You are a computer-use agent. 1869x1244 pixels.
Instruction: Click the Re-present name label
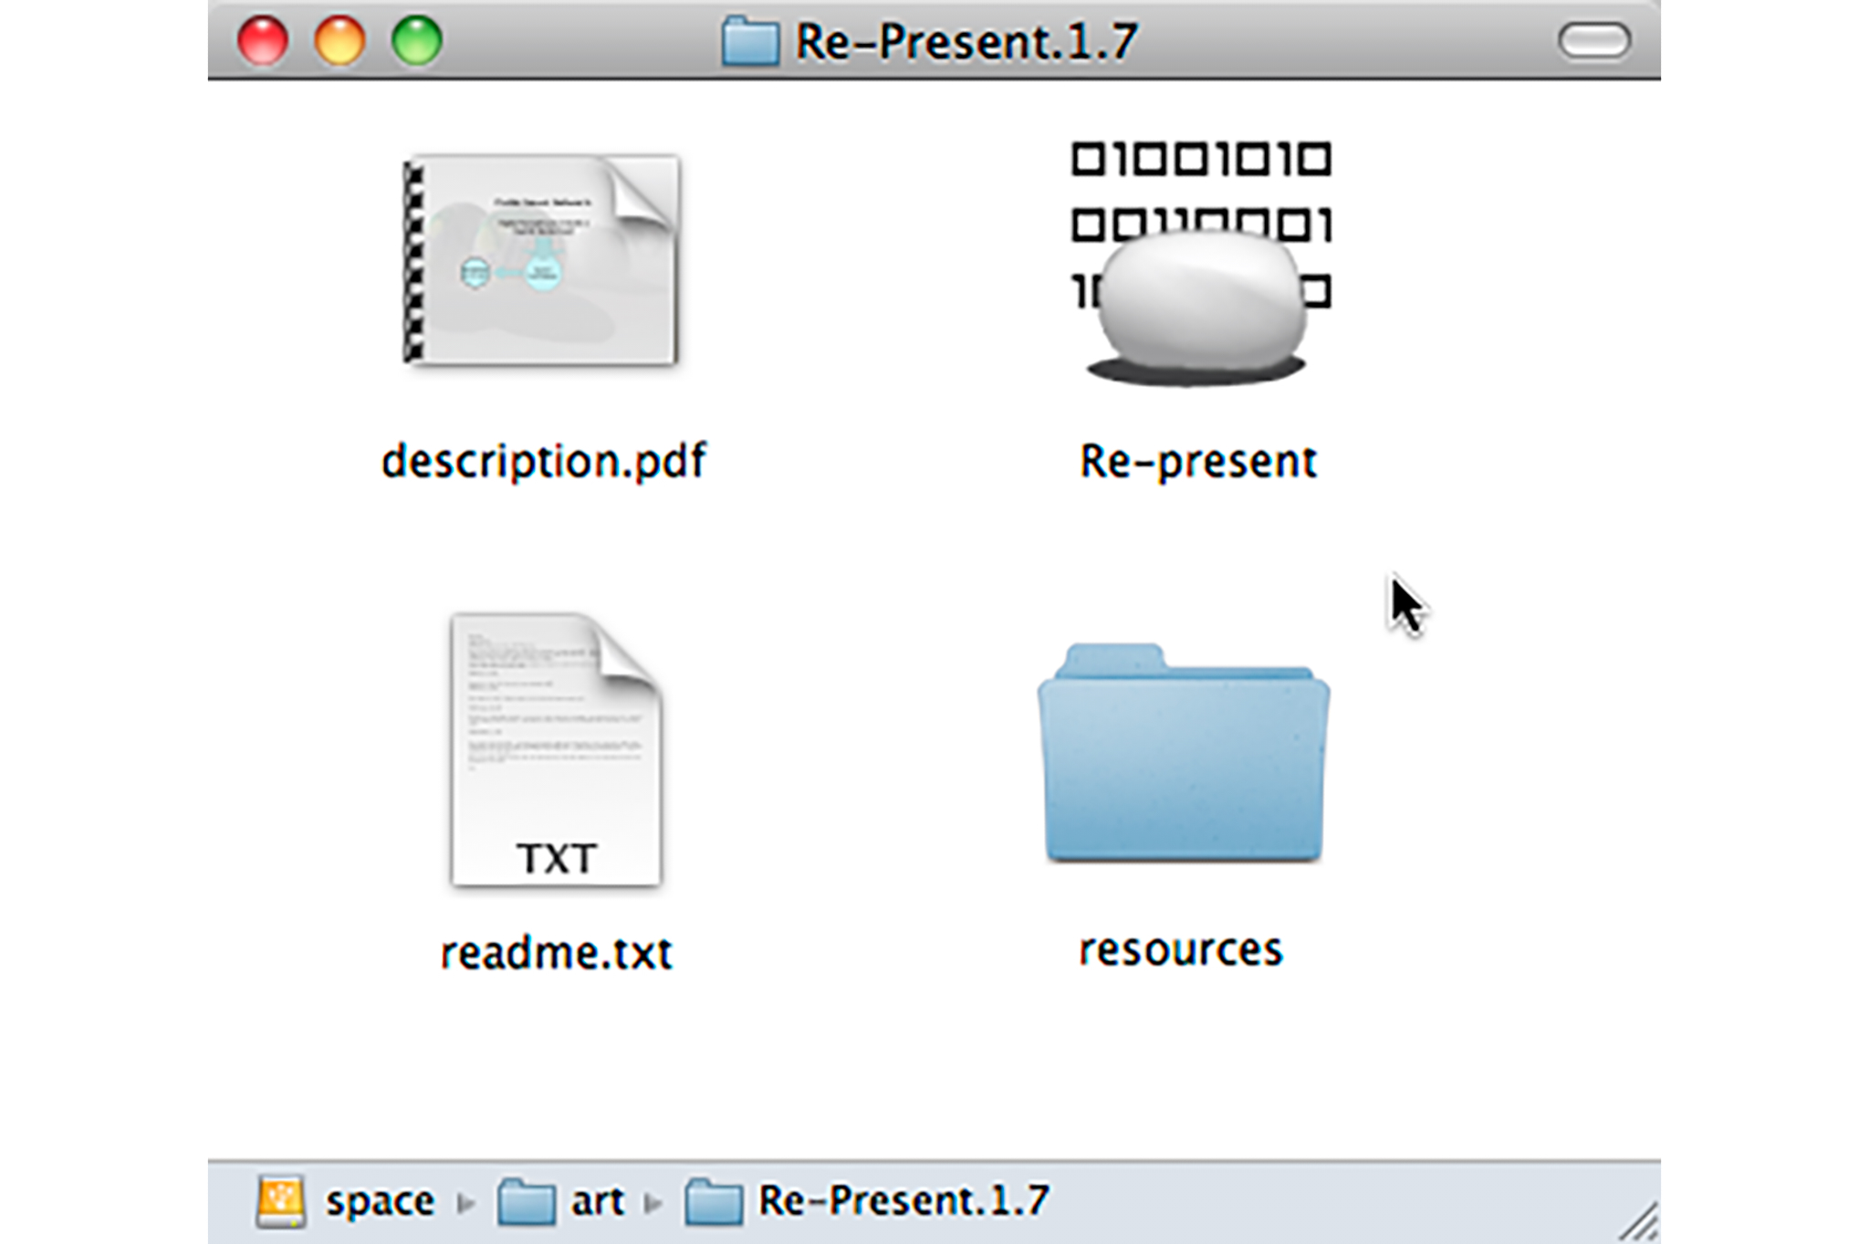tap(1198, 461)
